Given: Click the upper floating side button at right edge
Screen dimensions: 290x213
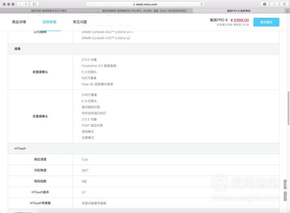Looking at the screenshot, I should click(x=286, y=184).
